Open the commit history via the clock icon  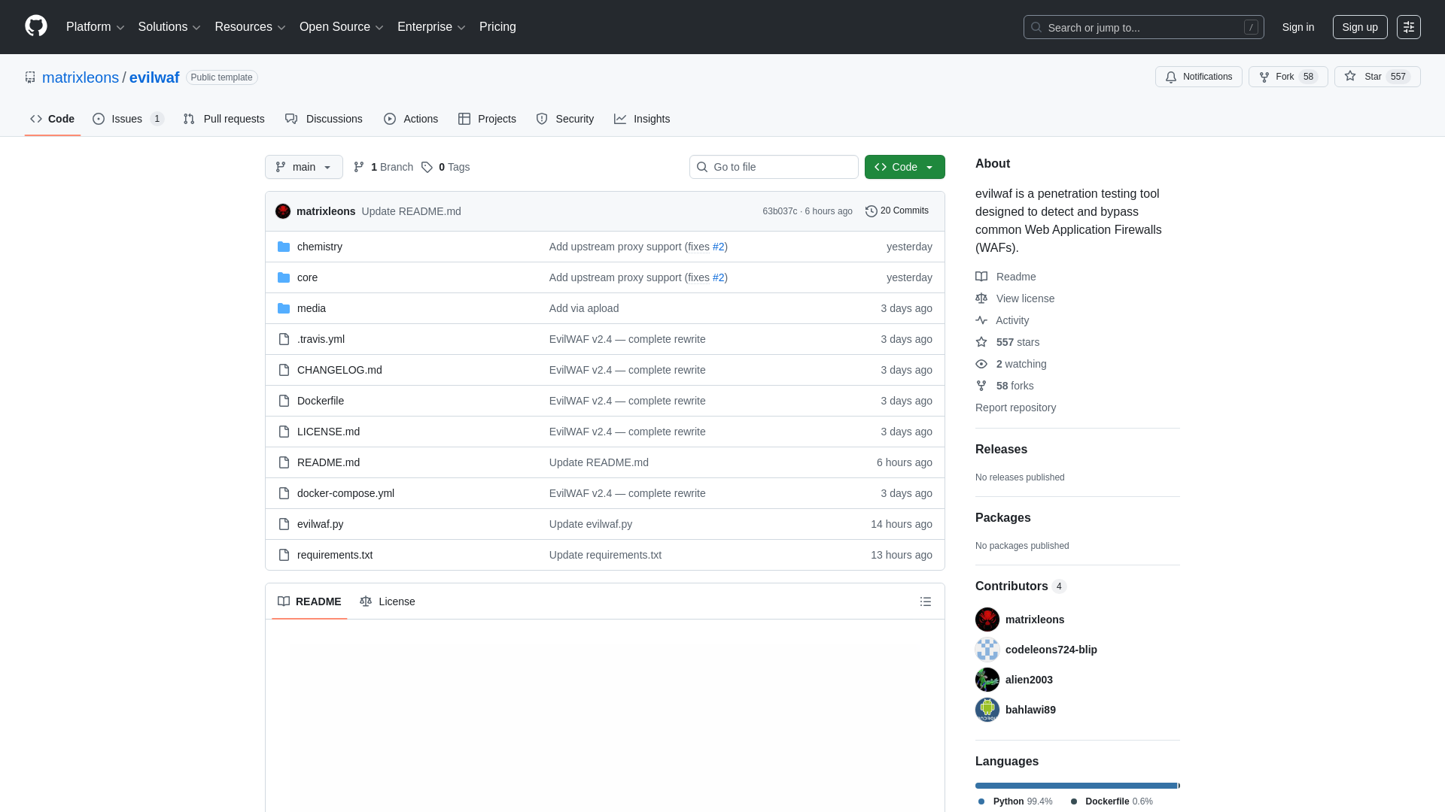click(872, 211)
